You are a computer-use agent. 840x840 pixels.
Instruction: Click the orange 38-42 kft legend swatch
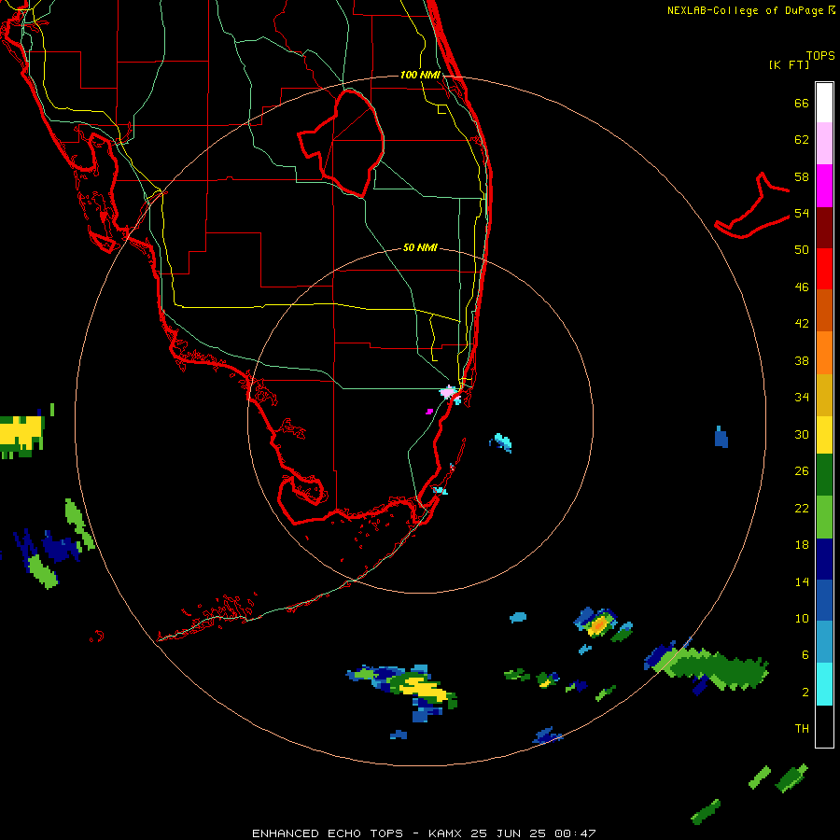tap(824, 353)
